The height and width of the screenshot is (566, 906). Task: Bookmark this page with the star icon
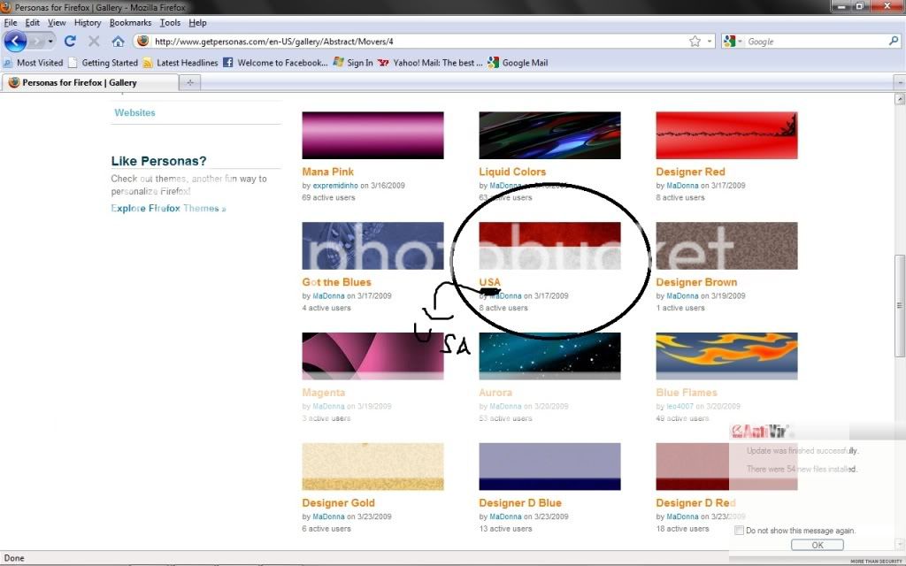[695, 41]
